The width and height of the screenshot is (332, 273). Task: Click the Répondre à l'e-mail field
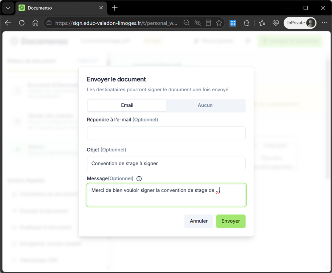tap(166, 133)
